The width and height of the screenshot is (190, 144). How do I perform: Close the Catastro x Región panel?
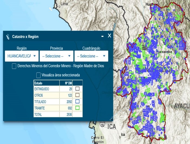point(109,36)
